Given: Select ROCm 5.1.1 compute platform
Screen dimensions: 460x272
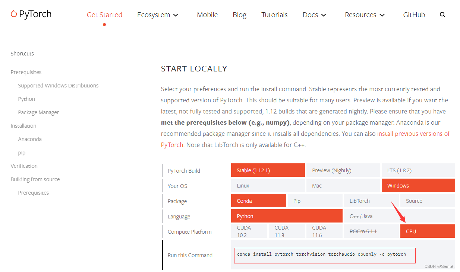Looking at the screenshot, I should pos(371,231).
